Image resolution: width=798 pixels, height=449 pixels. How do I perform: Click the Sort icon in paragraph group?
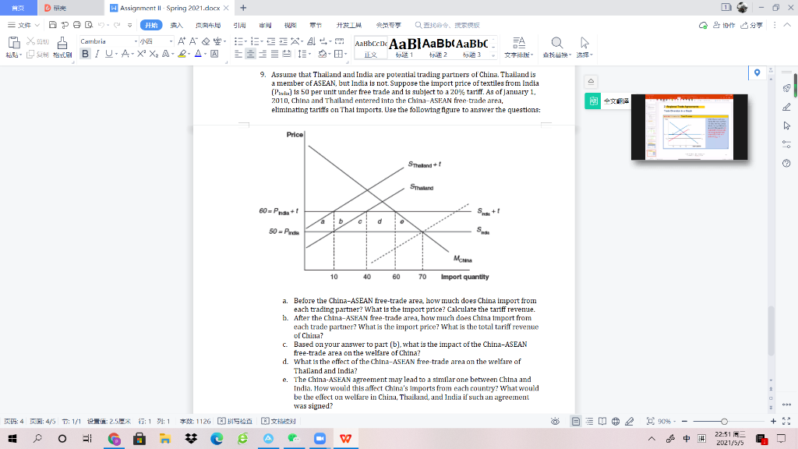(312, 41)
